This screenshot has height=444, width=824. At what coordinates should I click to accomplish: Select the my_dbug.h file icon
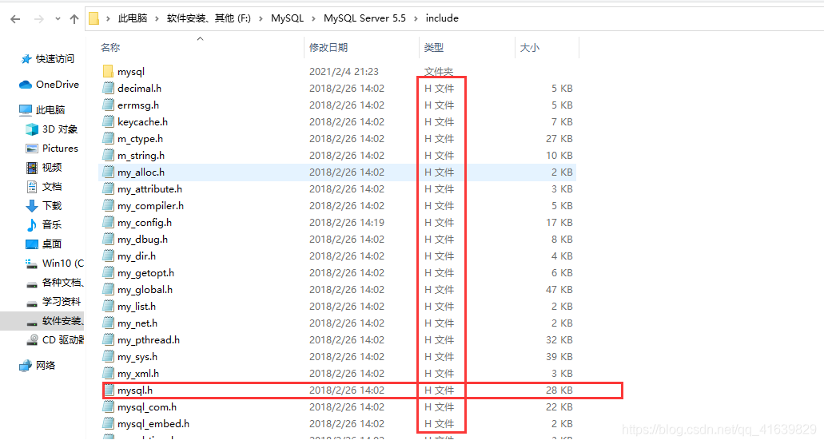(108, 240)
